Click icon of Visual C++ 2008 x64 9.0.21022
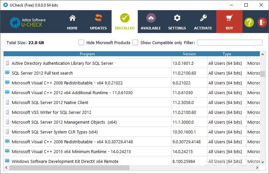This screenshot has height=174, width=269. click(x=7, y=82)
